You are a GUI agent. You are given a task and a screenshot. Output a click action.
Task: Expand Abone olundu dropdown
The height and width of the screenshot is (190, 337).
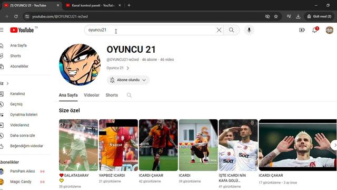tap(128, 80)
